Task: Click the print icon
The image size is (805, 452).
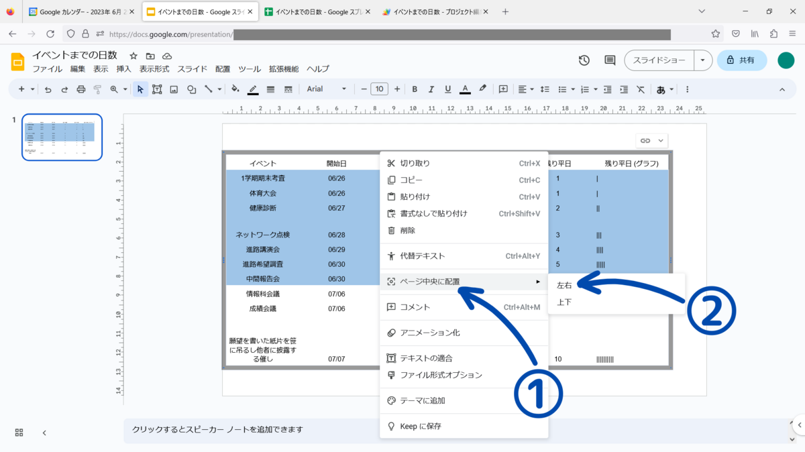Action: (81, 89)
